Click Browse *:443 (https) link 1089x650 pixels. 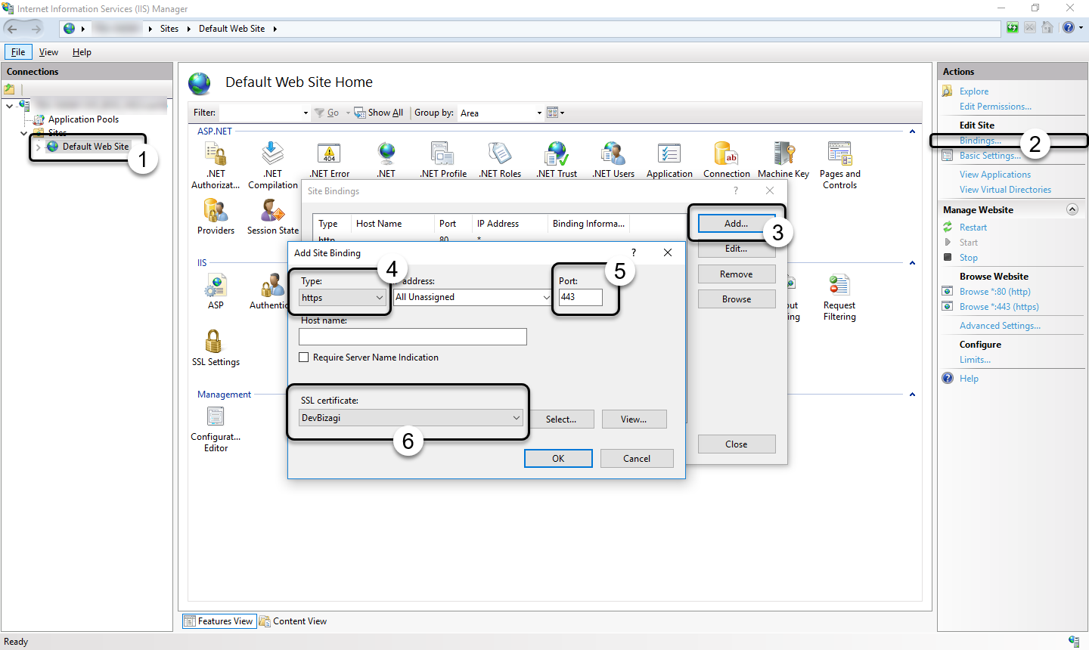(x=999, y=307)
